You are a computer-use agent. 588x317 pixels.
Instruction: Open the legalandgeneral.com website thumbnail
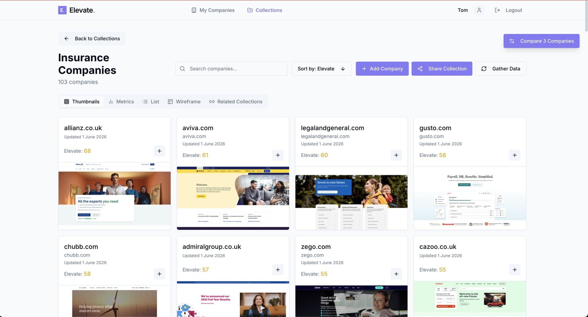tap(352, 198)
